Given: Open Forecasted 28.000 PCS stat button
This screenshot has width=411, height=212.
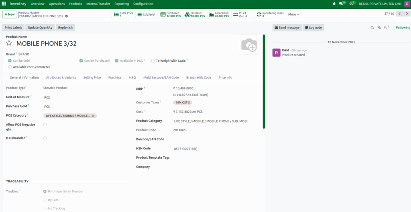Looking at the screenshot, I should (x=219, y=14).
